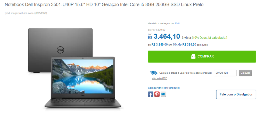The image size is (264, 118).
Task: Share product via email envelope icon
Action: click(x=163, y=94)
